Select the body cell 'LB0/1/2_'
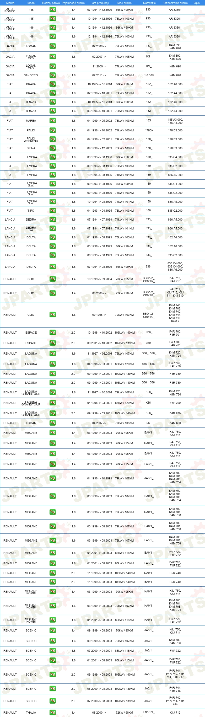205x717 pixels. click(x=149, y=712)
